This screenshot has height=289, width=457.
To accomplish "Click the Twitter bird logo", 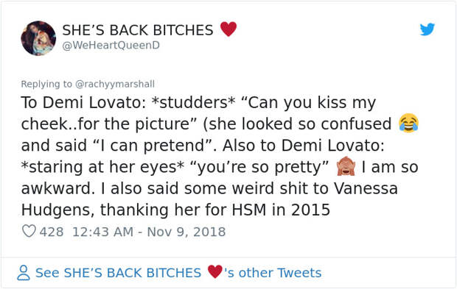I will click(427, 29).
